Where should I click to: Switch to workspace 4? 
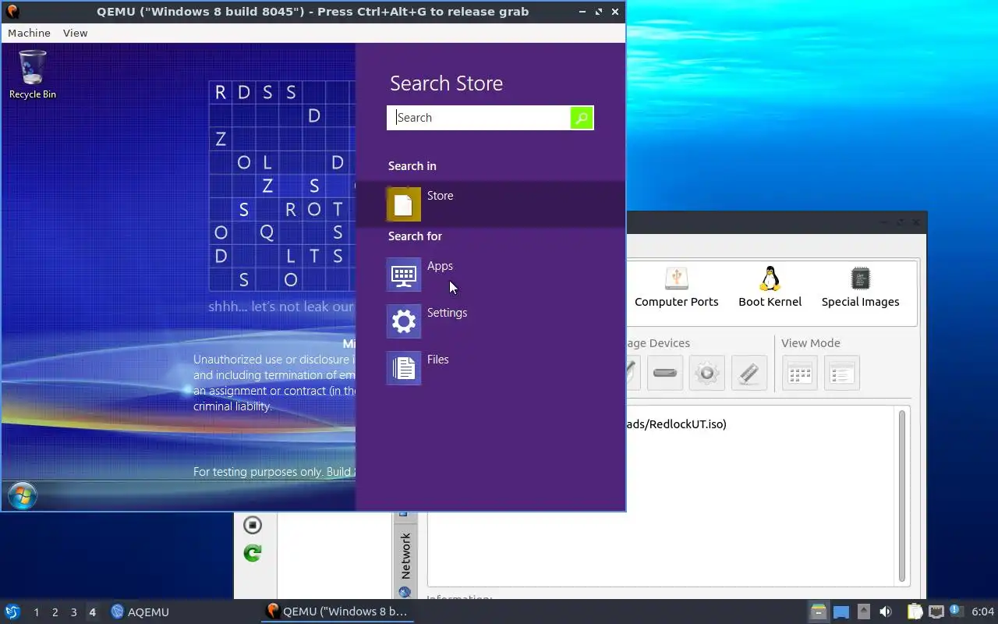(92, 612)
